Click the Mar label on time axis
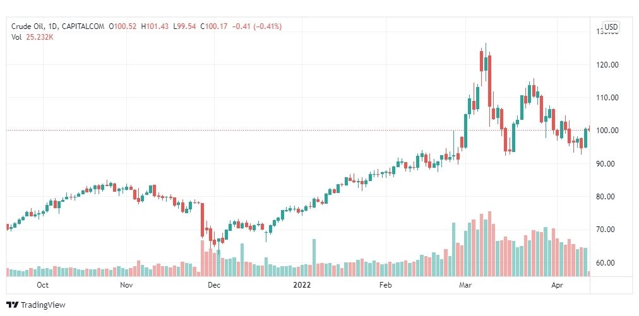Viewport: 639px width, 316px height. tap(465, 285)
